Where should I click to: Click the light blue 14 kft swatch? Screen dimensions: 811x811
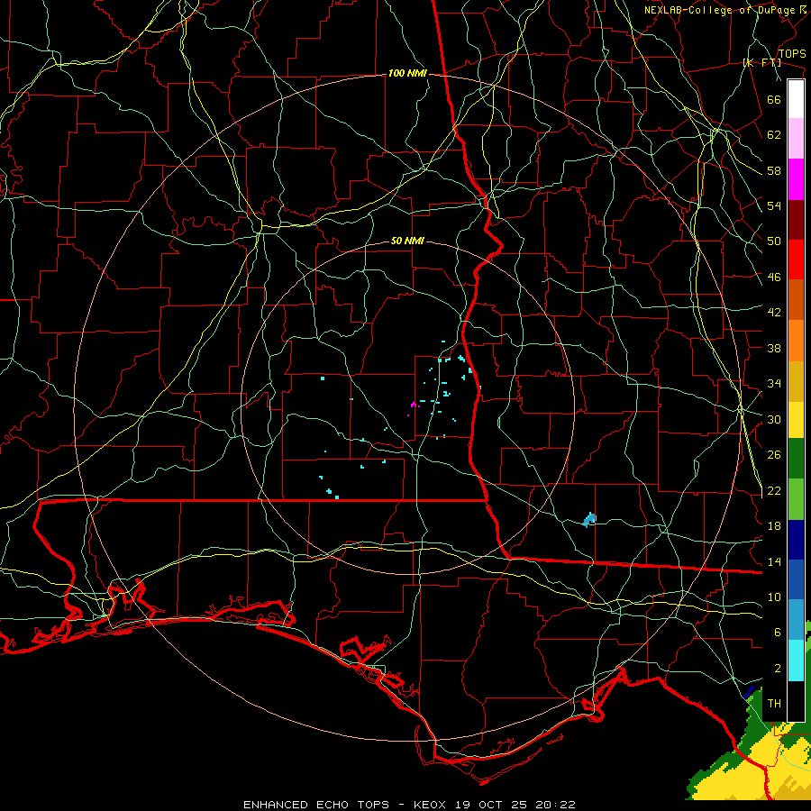click(796, 620)
